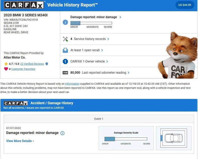Open the Customer Favorites link

[23, 69]
